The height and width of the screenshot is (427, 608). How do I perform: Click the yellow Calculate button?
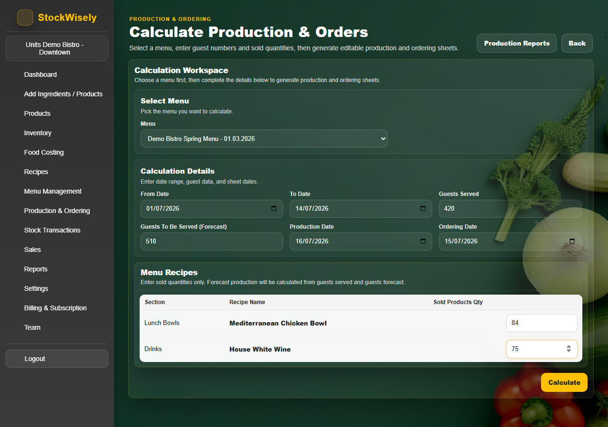pos(564,382)
